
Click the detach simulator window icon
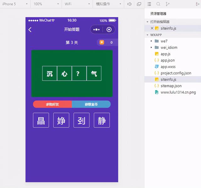pyautogui.click(x=139, y=4)
